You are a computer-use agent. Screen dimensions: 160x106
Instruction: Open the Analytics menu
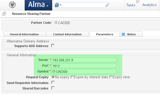coord(150,5)
